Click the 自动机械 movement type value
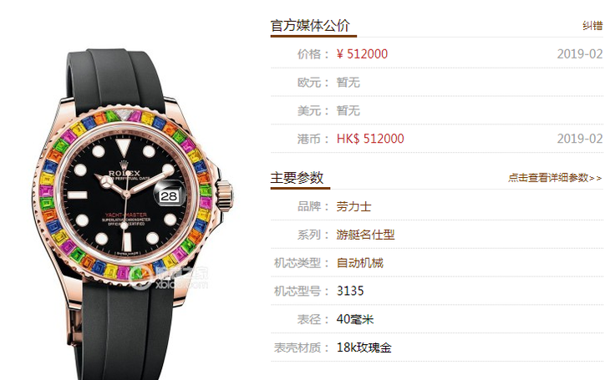Screen dimensions: 610x380 (x=360, y=263)
